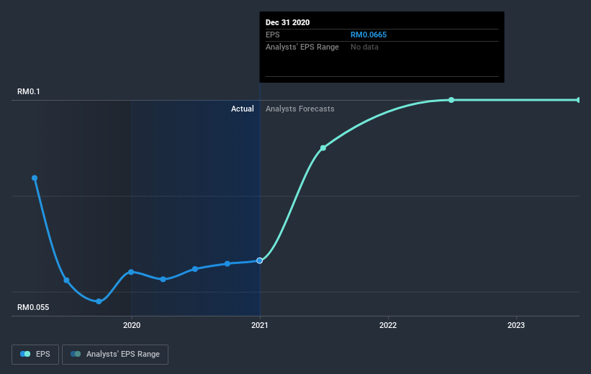Image resolution: width=591 pixels, height=374 pixels.
Task: Click the 2020 x-axis label
Action: point(131,326)
